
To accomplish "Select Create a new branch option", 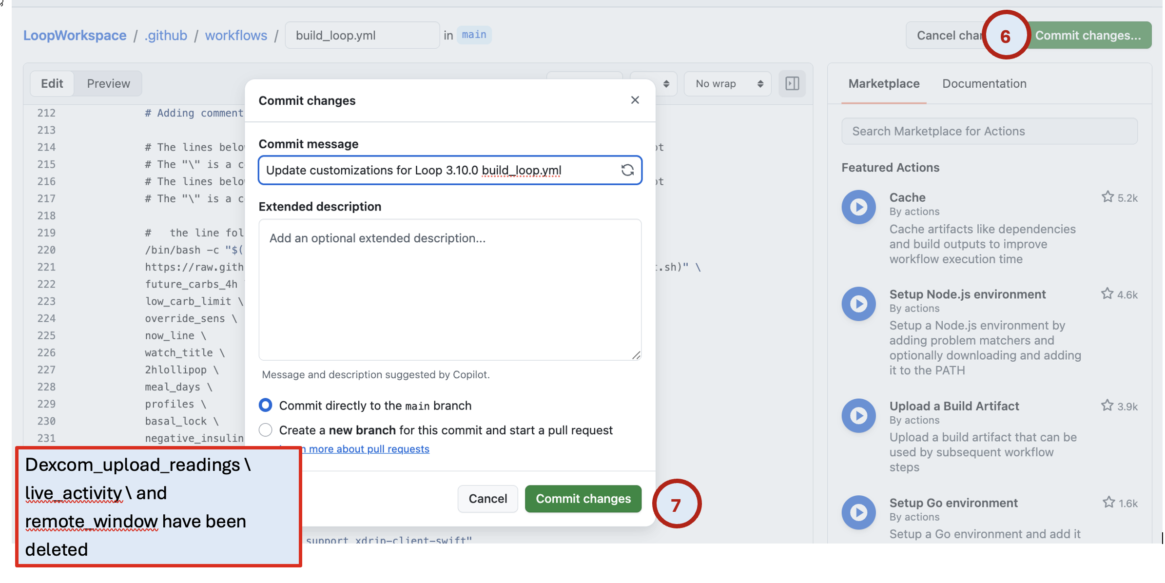I will [266, 430].
